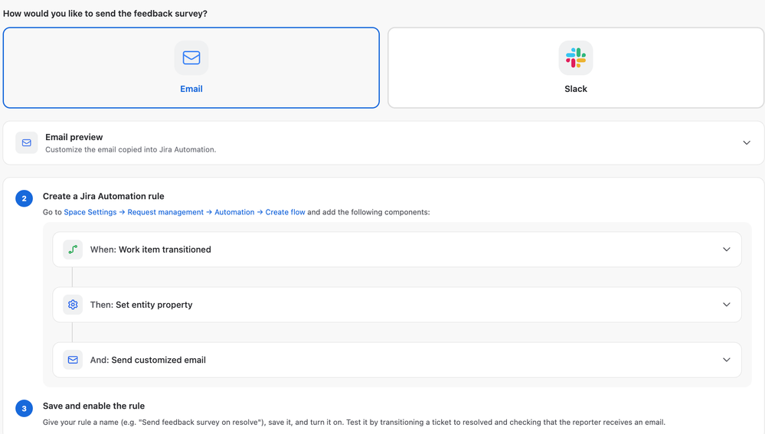The height and width of the screenshot is (434, 765).
Task: Click the Email preview envelope icon
Action: pyautogui.click(x=26, y=143)
